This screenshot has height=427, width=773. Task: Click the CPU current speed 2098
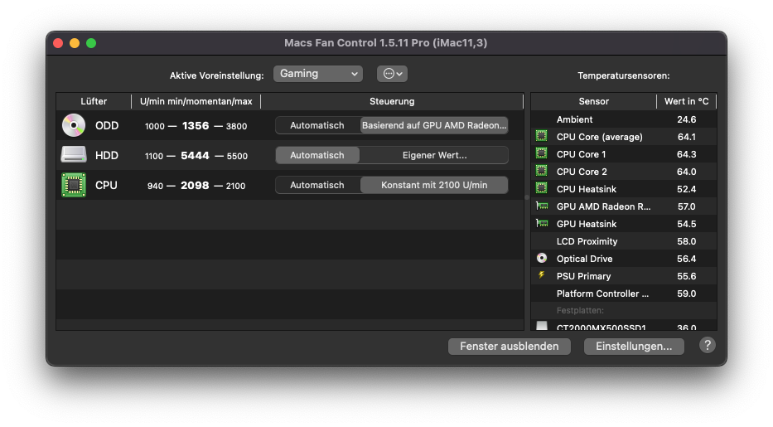tap(194, 186)
